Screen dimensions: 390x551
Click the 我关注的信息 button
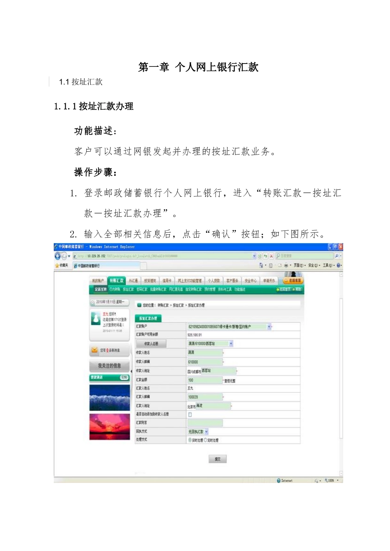pyautogui.click(x=109, y=366)
